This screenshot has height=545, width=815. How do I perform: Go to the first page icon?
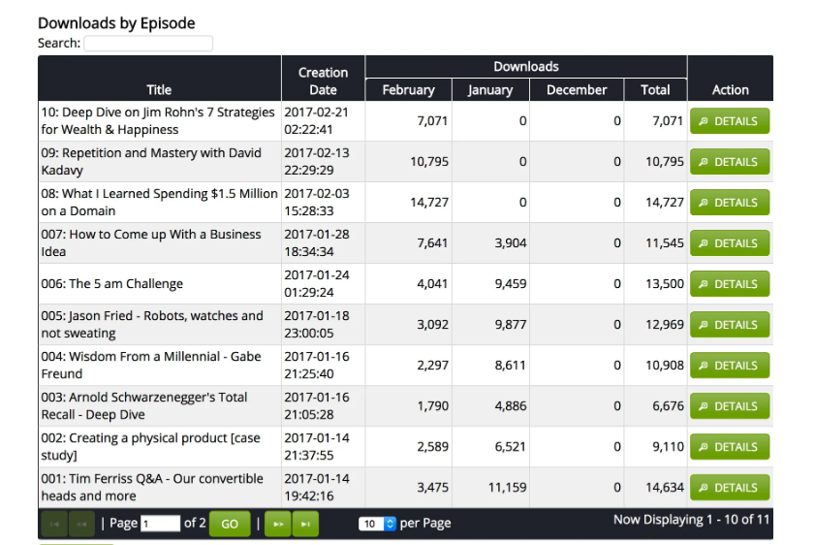(54, 524)
